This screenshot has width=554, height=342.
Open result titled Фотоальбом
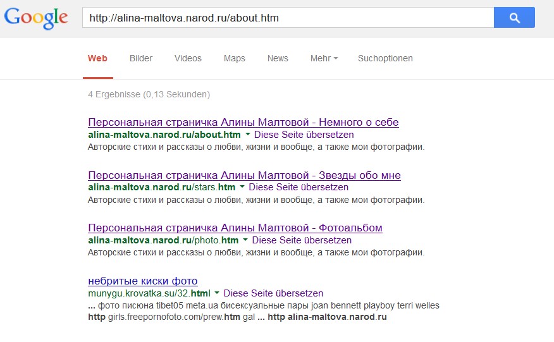(235, 228)
